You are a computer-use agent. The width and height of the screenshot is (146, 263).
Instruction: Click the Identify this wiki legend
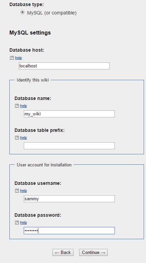tap(33, 80)
